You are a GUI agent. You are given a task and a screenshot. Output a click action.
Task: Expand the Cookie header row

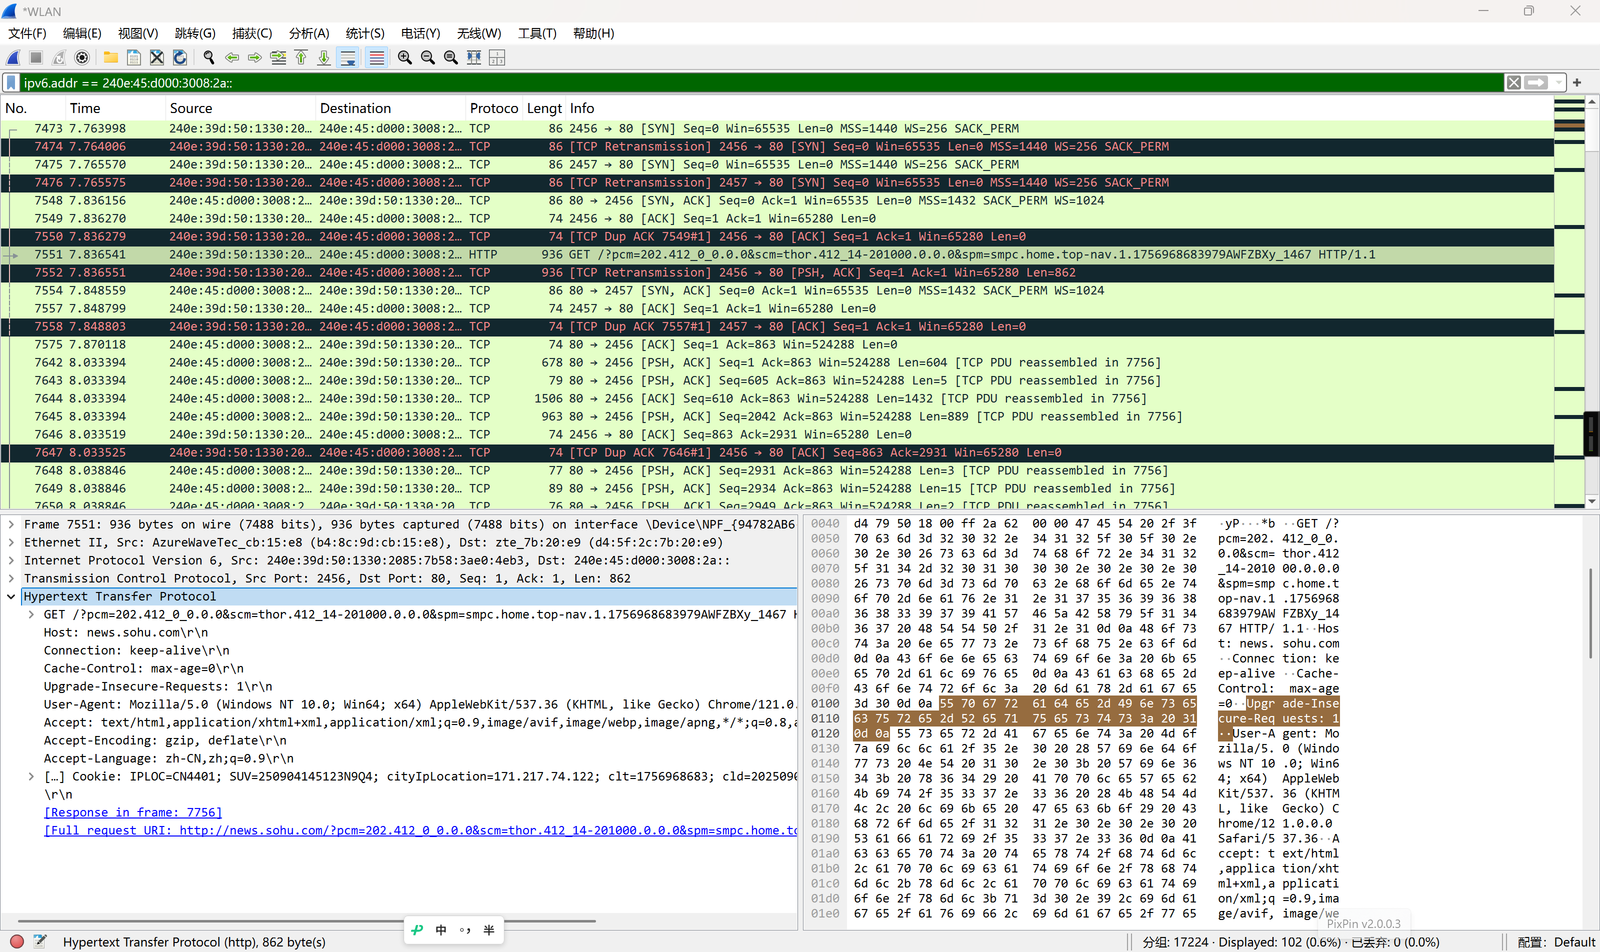tap(31, 776)
